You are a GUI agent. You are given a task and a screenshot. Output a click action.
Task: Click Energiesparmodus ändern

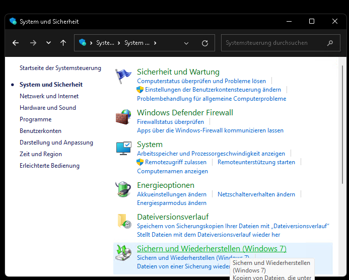172,203
